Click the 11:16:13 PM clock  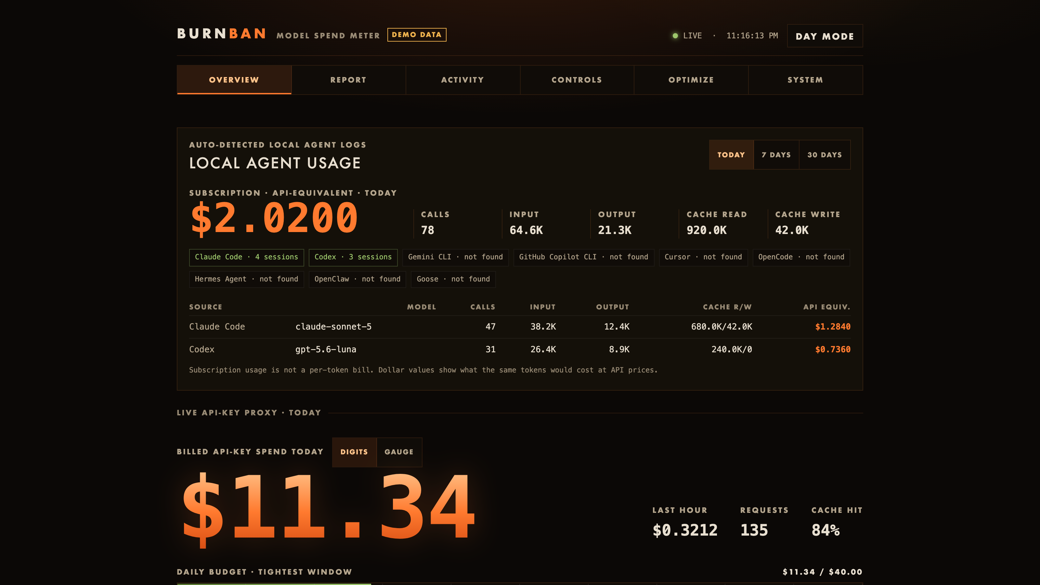(752, 35)
